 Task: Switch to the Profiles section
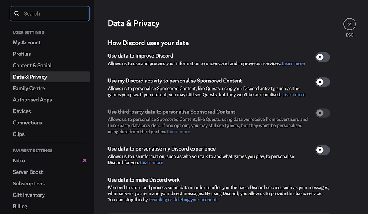(x=22, y=54)
